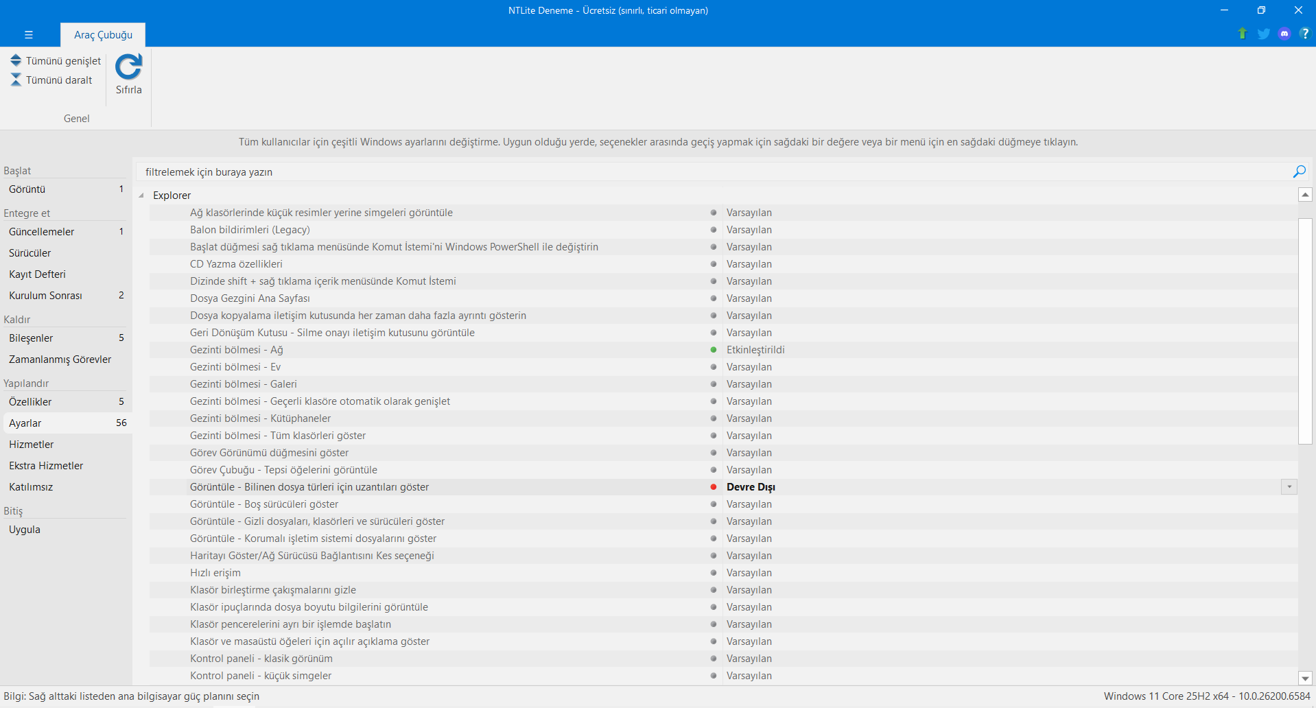Select Özellikler in the sidebar
This screenshot has width=1316, height=708.
click(x=66, y=402)
